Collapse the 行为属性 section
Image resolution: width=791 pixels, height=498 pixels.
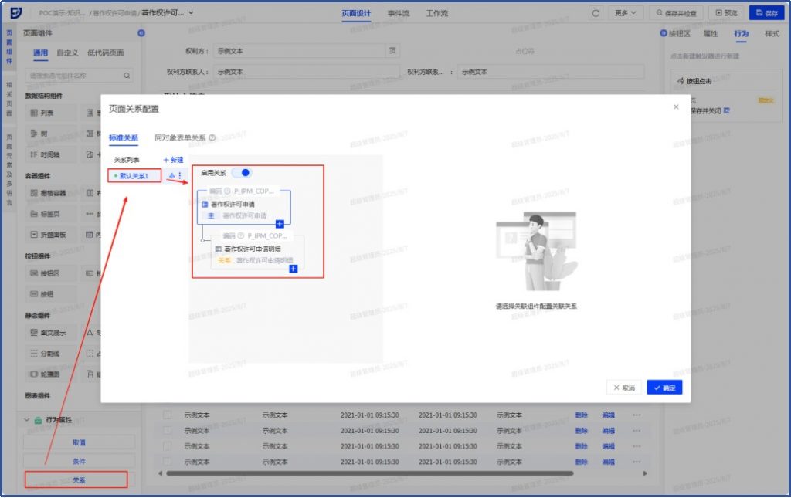click(x=28, y=419)
